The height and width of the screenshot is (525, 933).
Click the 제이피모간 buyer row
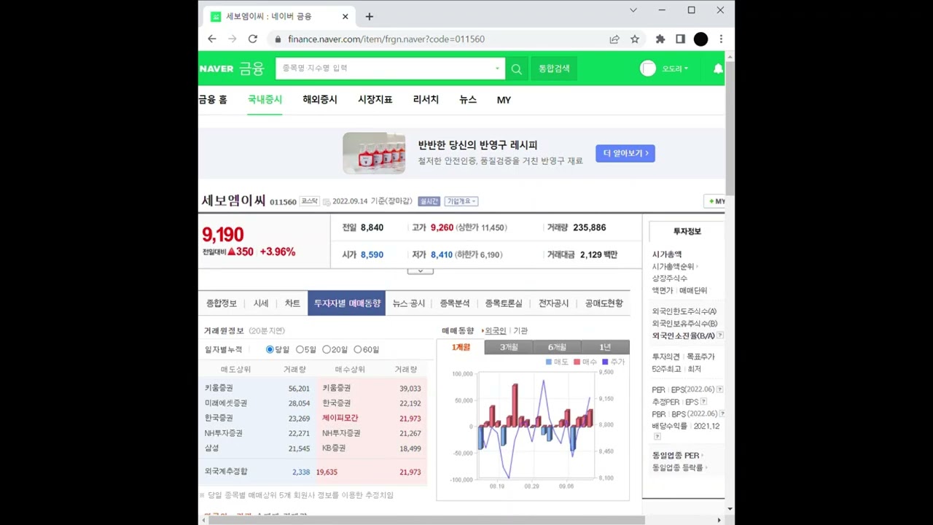tap(373, 419)
